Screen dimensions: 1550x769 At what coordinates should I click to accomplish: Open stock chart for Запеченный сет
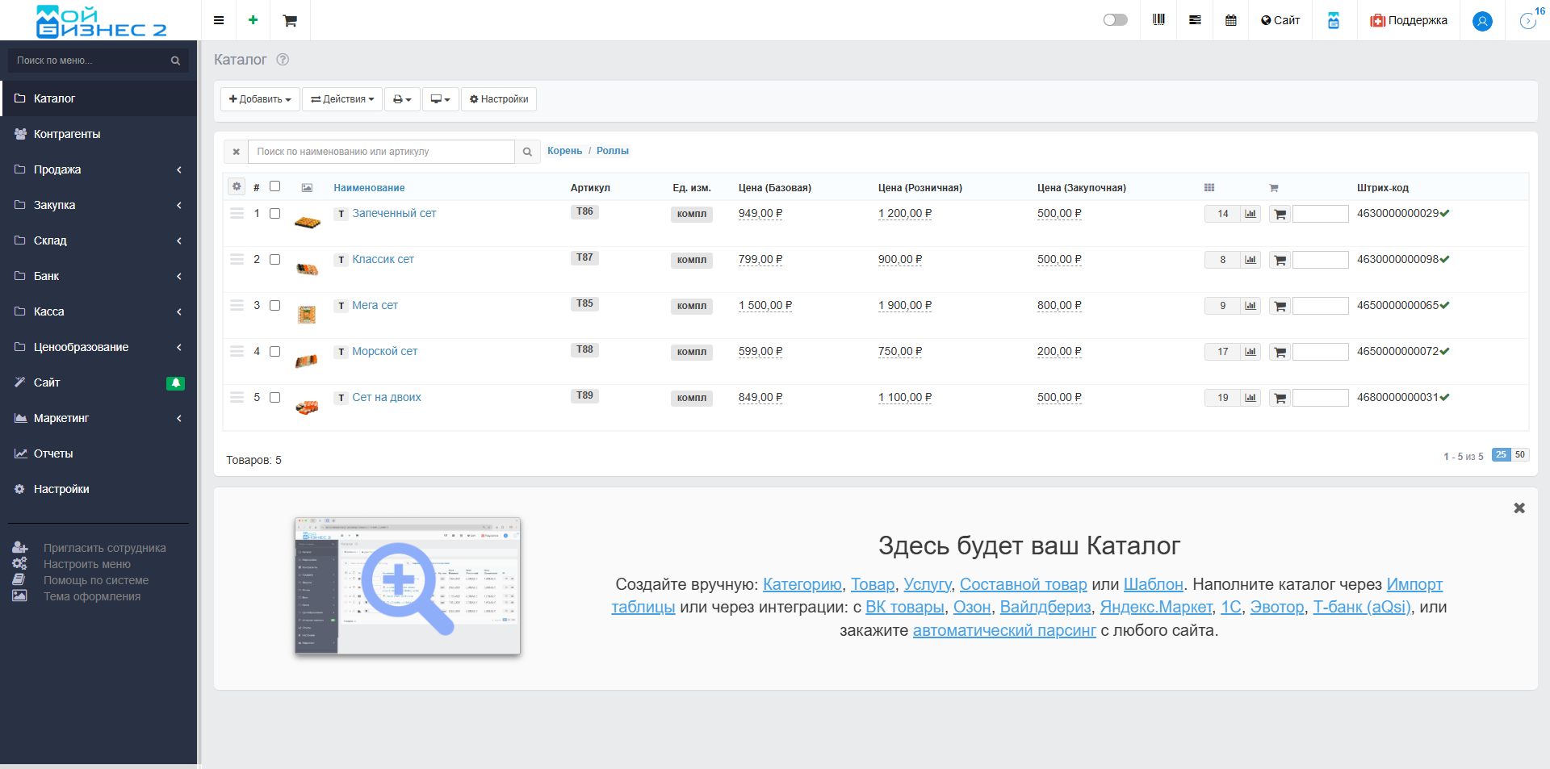pyautogui.click(x=1250, y=214)
